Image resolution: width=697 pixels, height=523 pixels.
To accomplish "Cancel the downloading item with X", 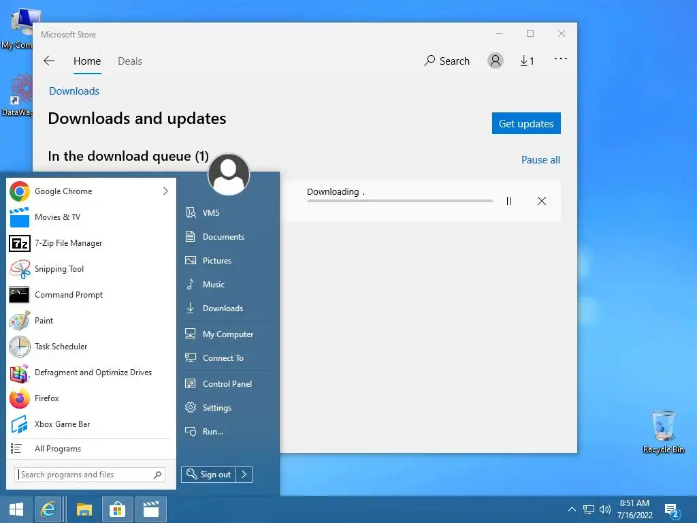I will pyautogui.click(x=541, y=201).
